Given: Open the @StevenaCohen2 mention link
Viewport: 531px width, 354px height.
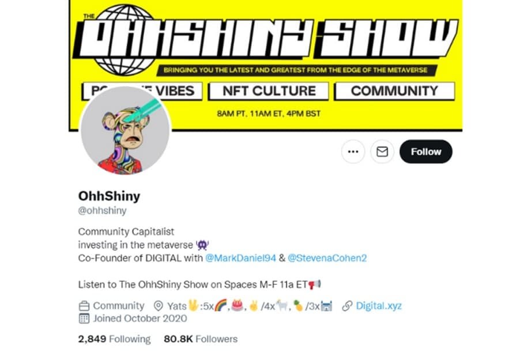Looking at the screenshot, I should [327, 258].
